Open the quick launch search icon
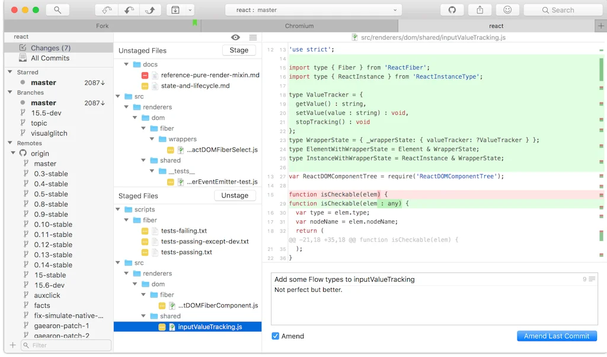607x357 pixels. coord(57,9)
